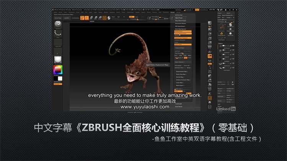Toggle the orange Ghost transparency icon
This screenshot has width=287, height=161.
point(210,98)
